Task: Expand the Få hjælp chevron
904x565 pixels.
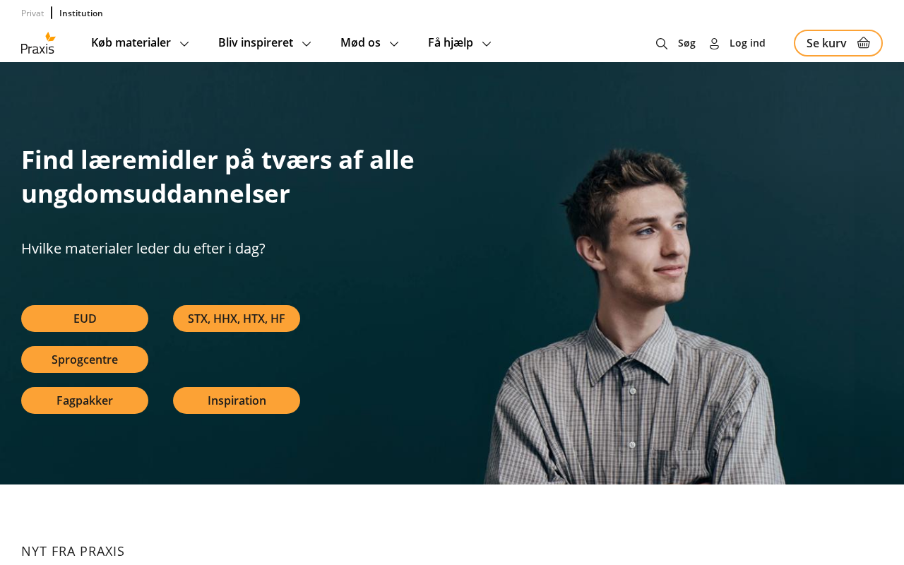Action: pyautogui.click(x=487, y=44)
